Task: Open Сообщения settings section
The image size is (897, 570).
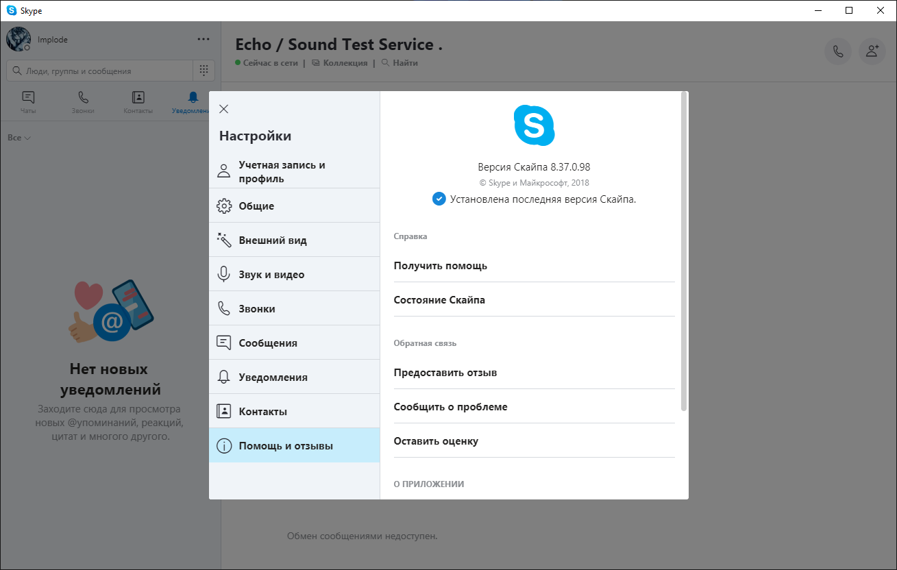Action: (x=294, y=343)
